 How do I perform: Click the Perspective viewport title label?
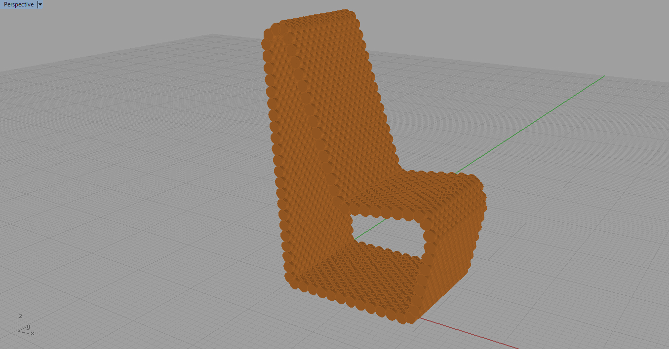(19, 4)
